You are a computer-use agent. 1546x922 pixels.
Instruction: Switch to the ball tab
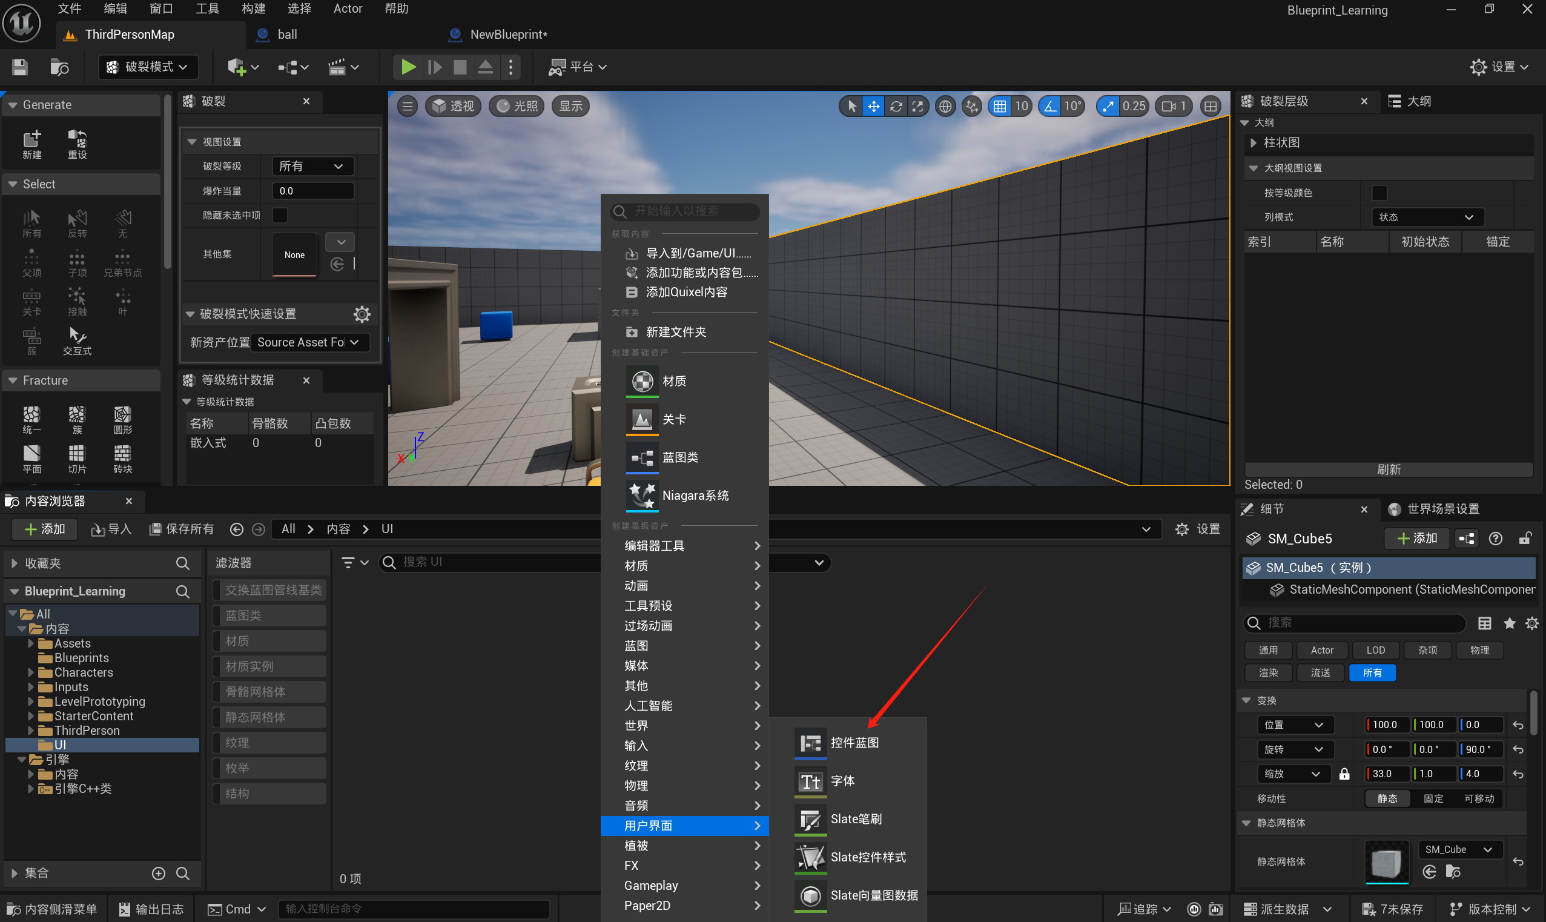pos(288,34)
